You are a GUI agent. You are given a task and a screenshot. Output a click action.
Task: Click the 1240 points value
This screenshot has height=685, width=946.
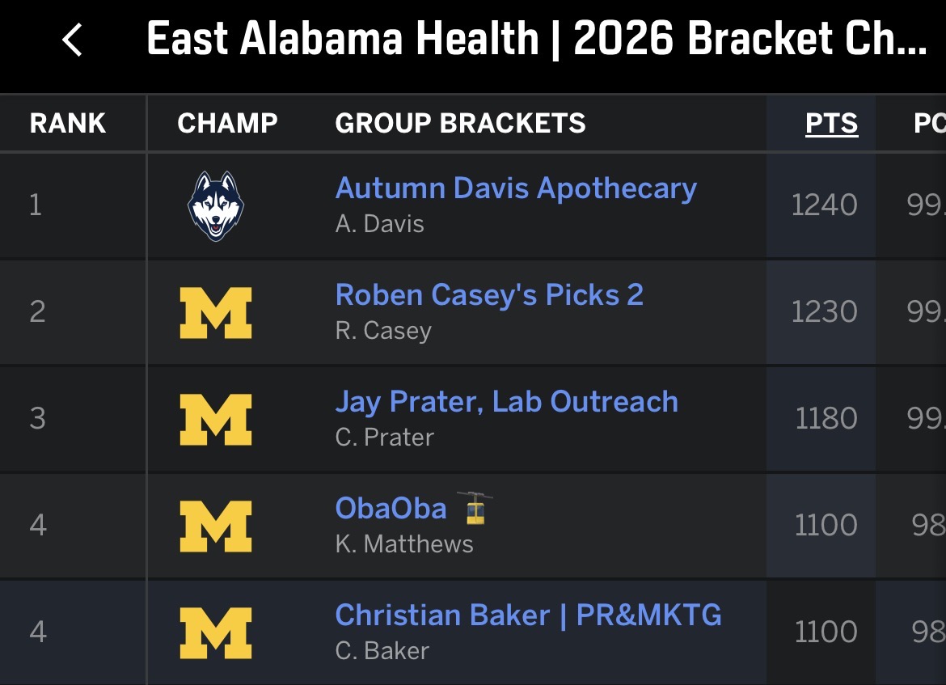coord(824,205)
